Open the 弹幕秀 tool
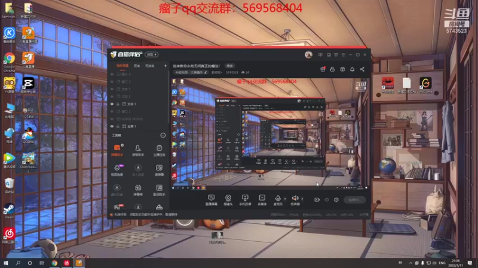The image size is (478, 268). tap(138, 190)
